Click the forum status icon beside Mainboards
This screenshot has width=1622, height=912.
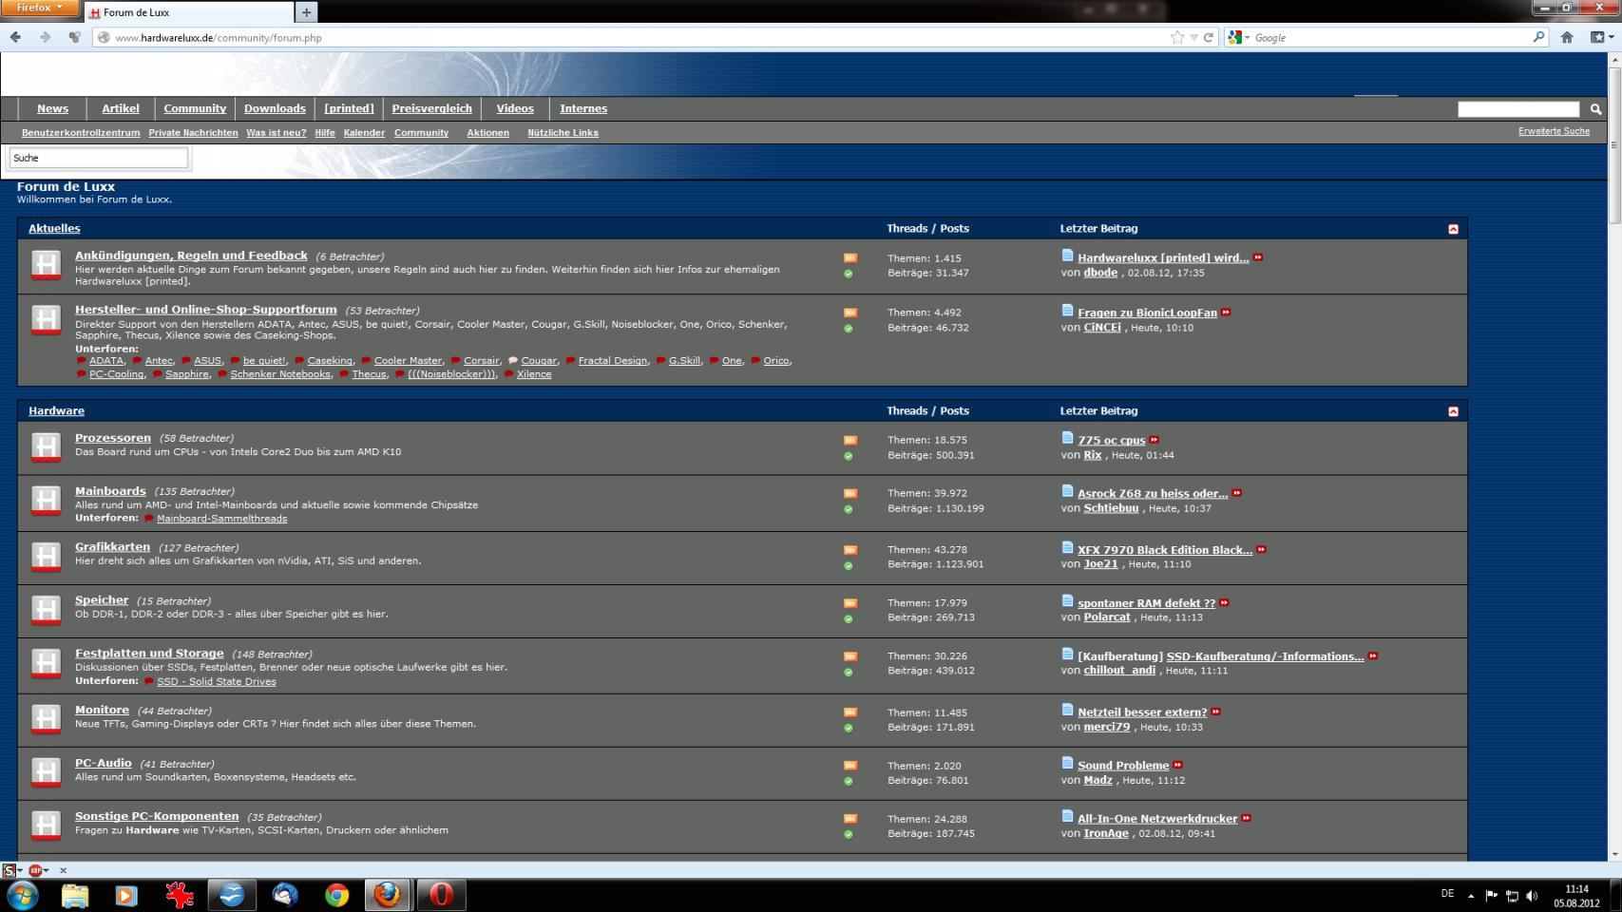[46, 501]
